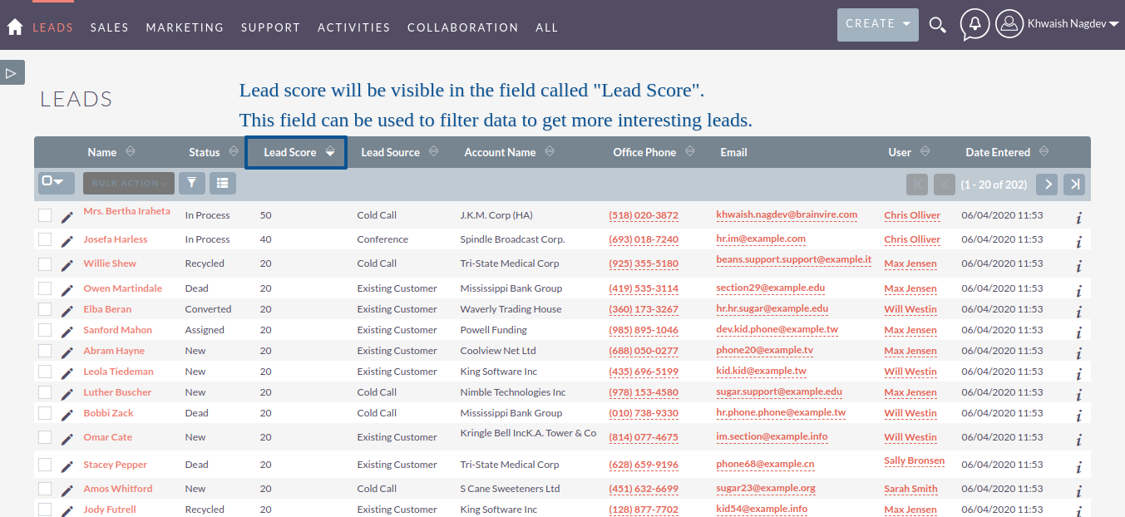The height and width of the screenshot is (517, 1125).
Task: Open the ALL menu in the navigation bar
Action: pos(547,27)
